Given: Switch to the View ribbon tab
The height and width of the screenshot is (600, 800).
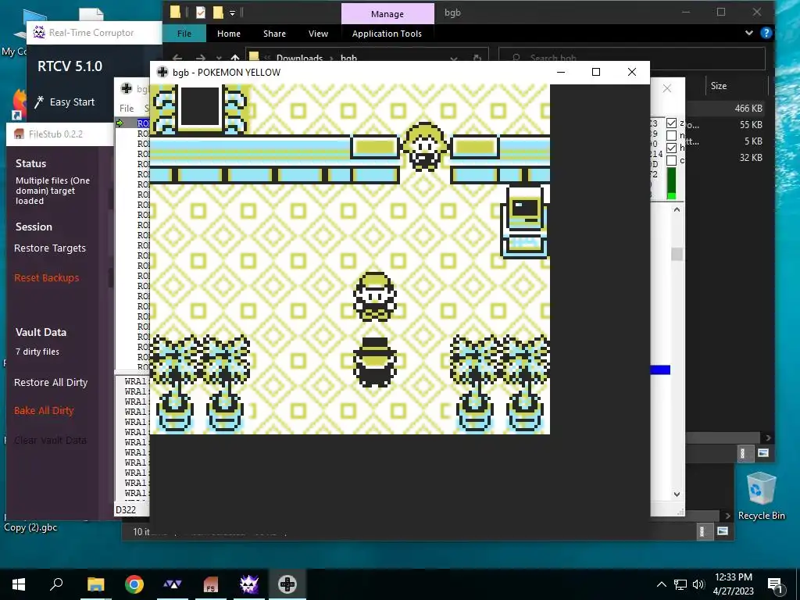Looking at the screenshot, I should tap(319, 34).
